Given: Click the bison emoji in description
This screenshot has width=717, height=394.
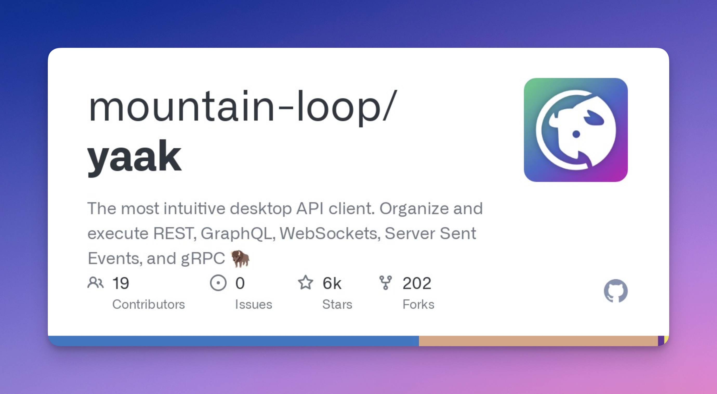Looking at the screenshot, I should pos(240,258).
